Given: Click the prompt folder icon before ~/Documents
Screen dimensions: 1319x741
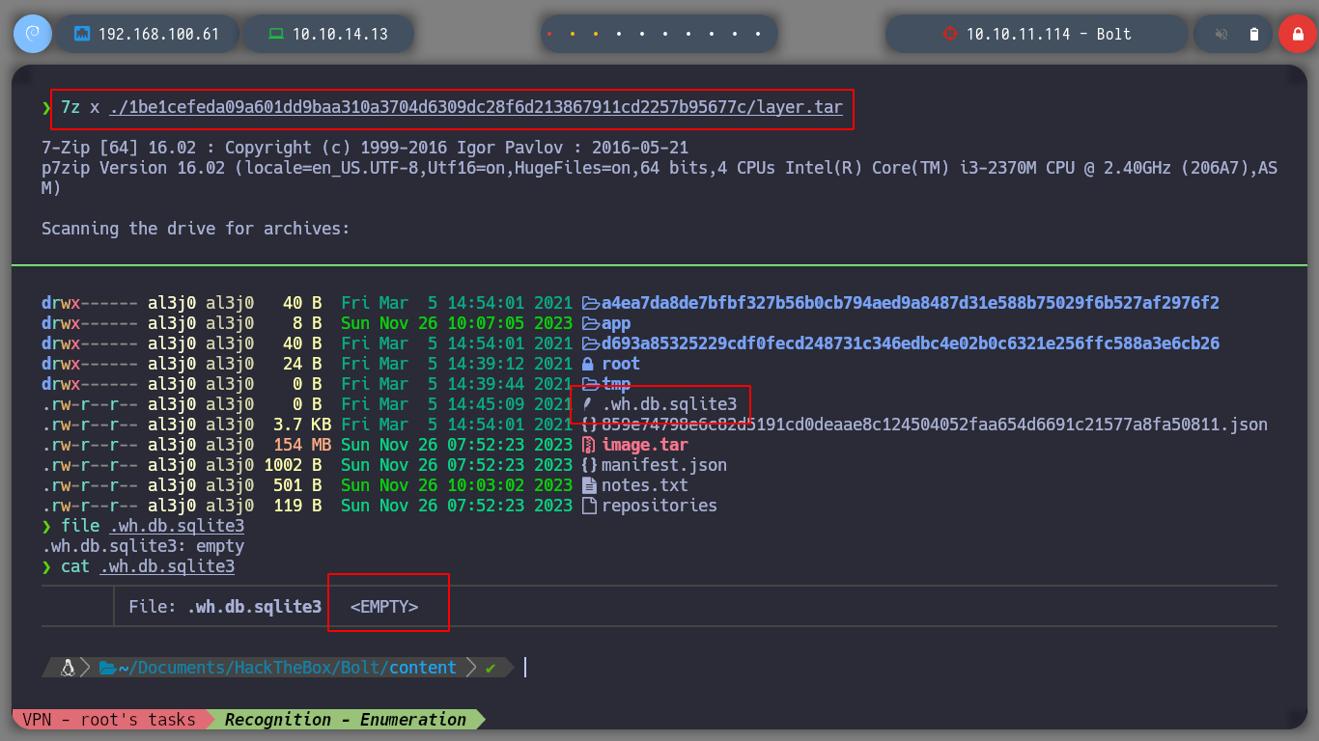Looking at the screenshot, I should point(107,668).
